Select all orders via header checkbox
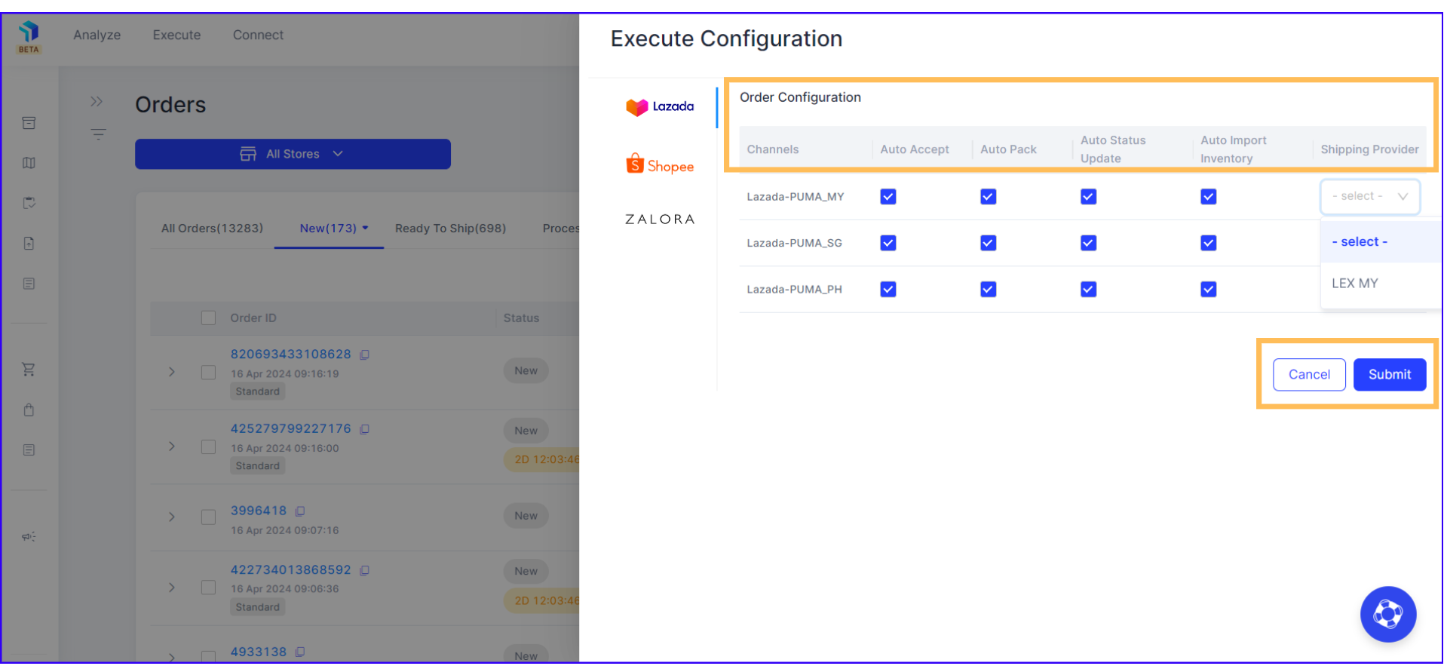Viewport: 1447px width, 669px height. 209,318
